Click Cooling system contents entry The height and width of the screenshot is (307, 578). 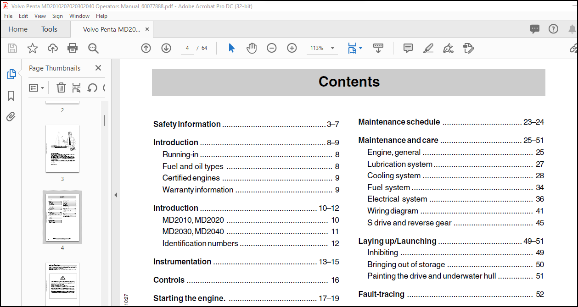tap(456, 175)
